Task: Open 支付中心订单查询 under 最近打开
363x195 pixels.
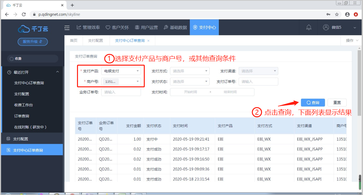Action: click(x=29, y=83)
